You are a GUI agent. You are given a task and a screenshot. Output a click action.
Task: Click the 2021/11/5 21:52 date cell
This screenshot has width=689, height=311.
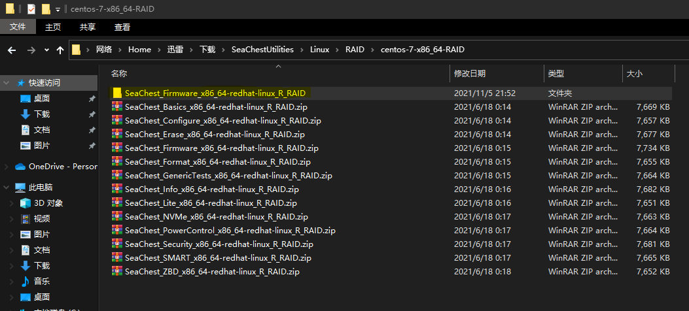485,93
